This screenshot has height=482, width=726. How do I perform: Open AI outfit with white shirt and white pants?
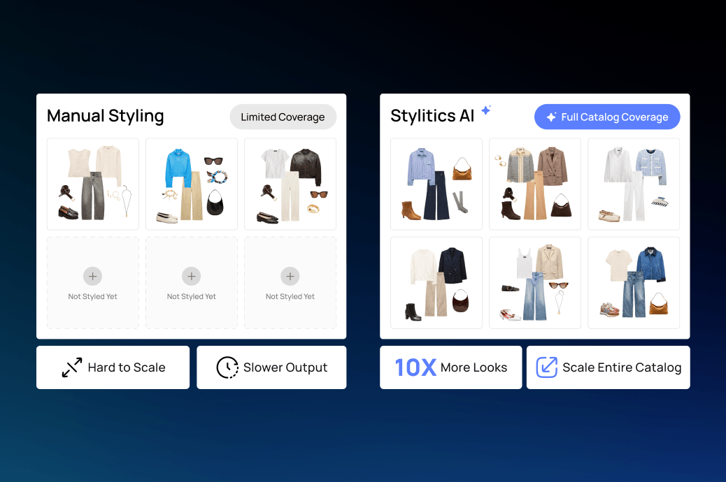click(634, 184)
